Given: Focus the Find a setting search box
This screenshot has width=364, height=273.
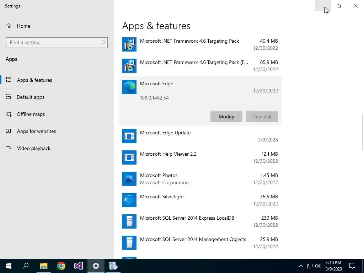Looking at the screenshot, I should click(x=57, y=43).
